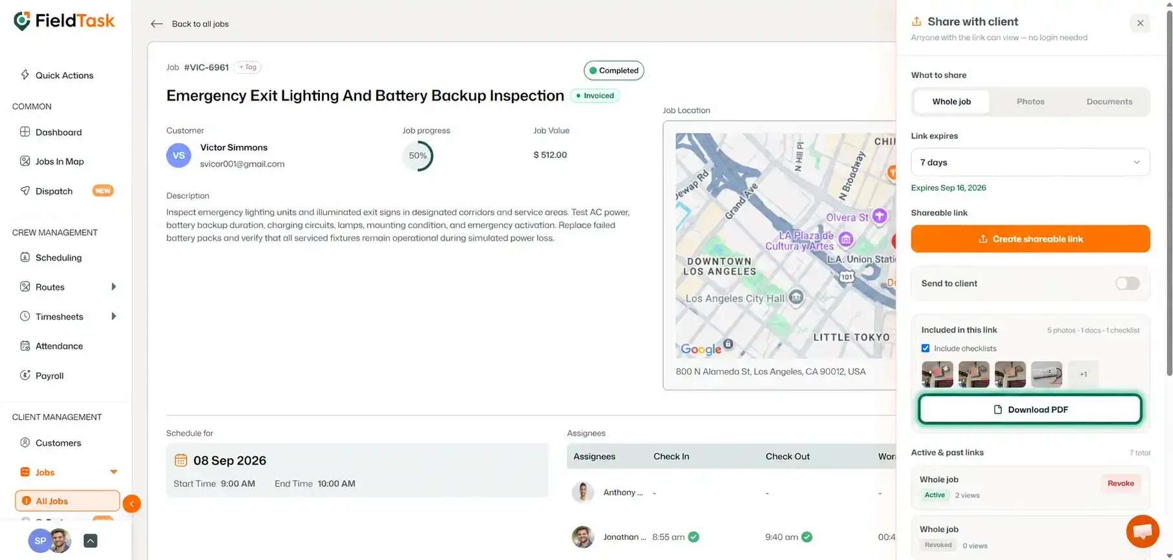Click the 9:40 am check-out verified icon
The image size is (1173, 560).
[x=807, y=537]
